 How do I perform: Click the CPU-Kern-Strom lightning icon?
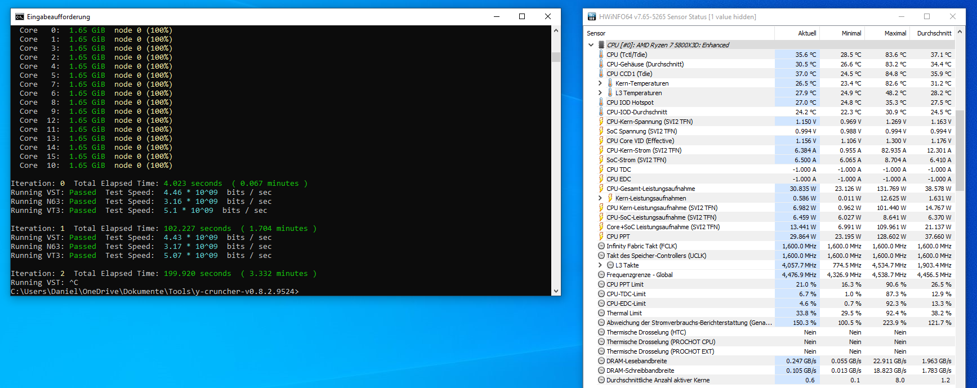point(601,150)
